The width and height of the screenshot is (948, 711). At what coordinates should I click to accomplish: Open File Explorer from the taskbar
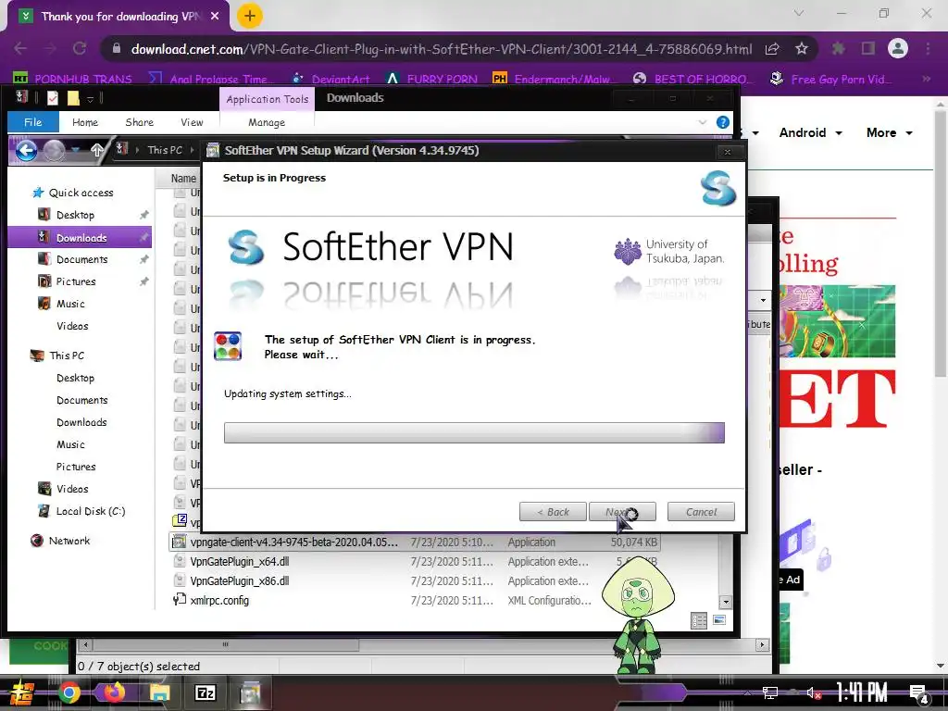click(x=160, y=692)
